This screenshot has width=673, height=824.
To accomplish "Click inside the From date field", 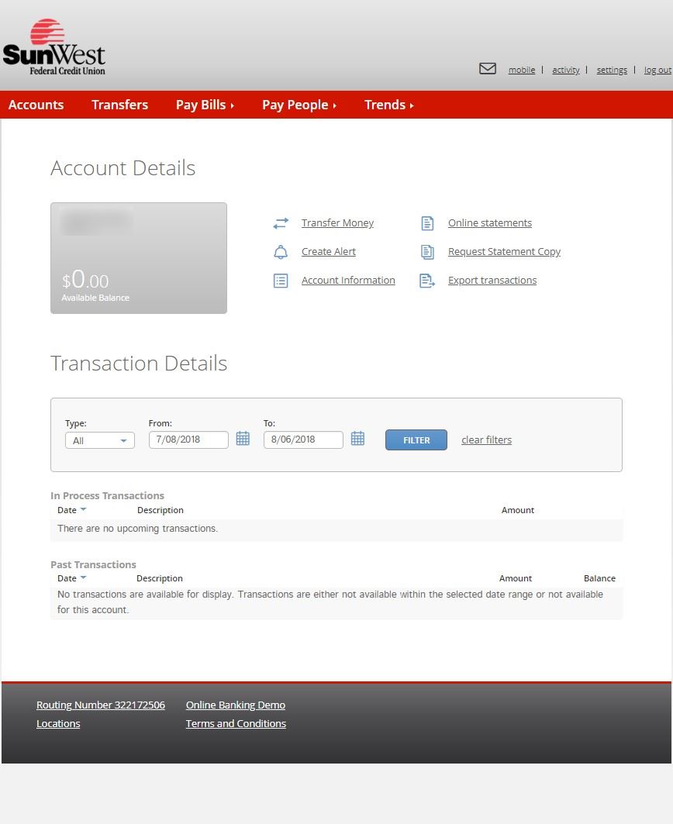I will [188, 440].
